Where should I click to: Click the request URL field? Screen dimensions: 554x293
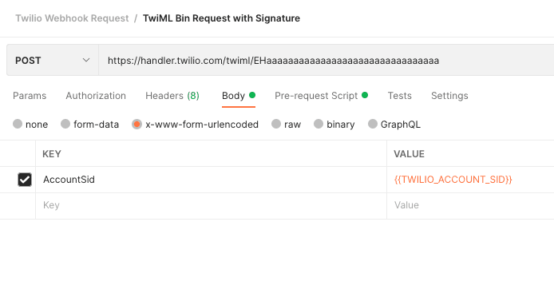[326, 60]
